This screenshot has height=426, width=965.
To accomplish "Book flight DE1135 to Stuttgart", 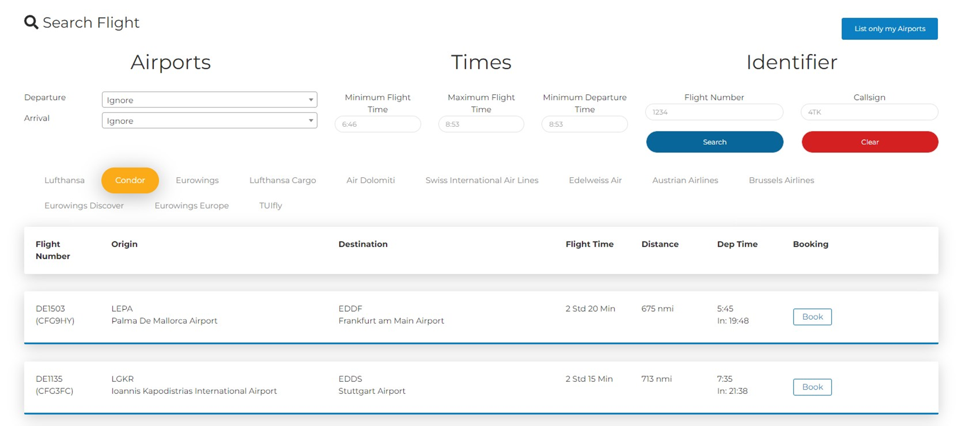I will [x=812, y=387].
